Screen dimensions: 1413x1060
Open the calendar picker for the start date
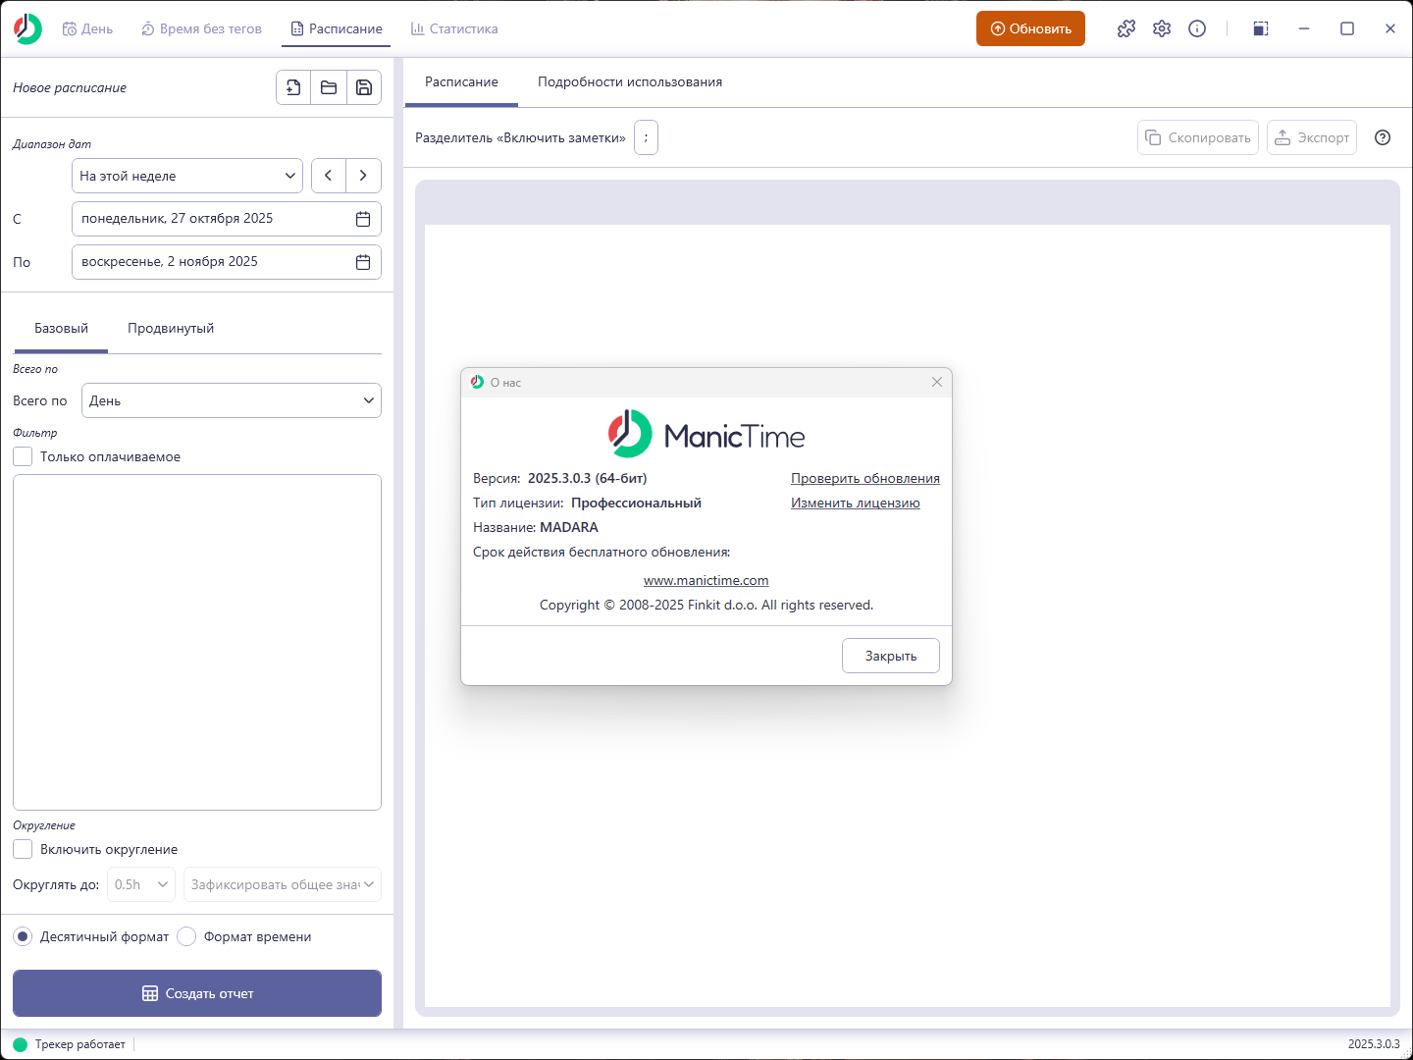(363, 219)
